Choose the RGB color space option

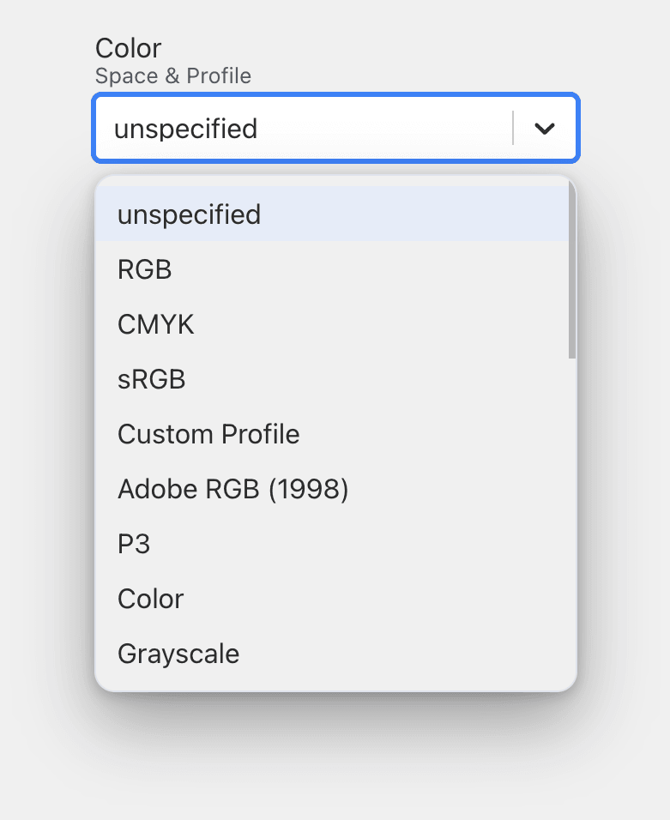click(x=145, y=269)
